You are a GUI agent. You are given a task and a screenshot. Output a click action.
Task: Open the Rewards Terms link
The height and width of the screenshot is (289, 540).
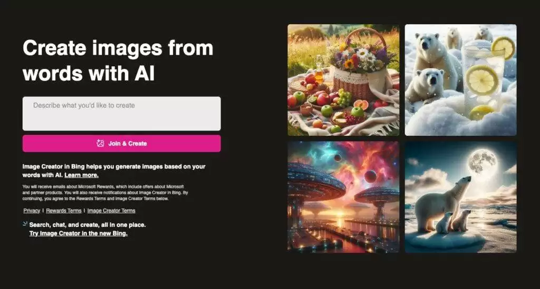tap(64, 211)
